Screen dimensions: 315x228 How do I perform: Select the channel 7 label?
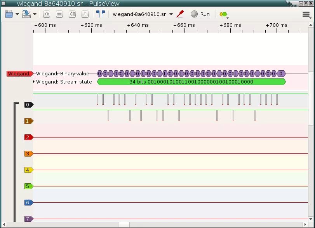pos(29,219)
